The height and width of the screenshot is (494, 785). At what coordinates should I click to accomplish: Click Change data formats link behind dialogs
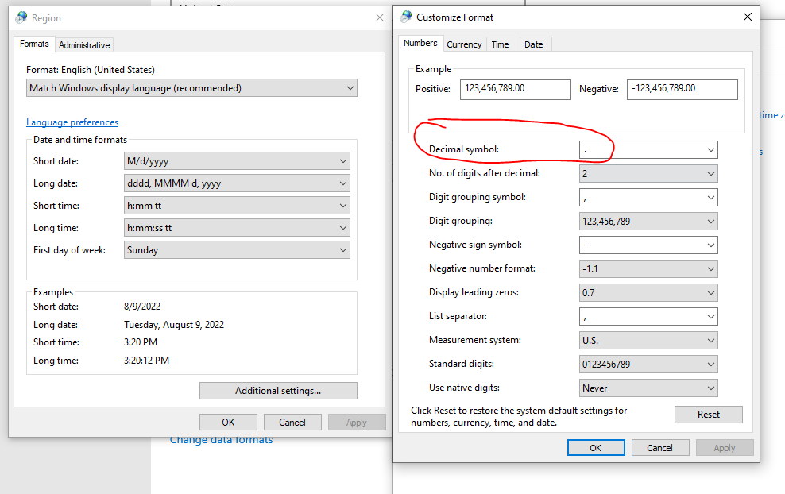pos(222,440)
